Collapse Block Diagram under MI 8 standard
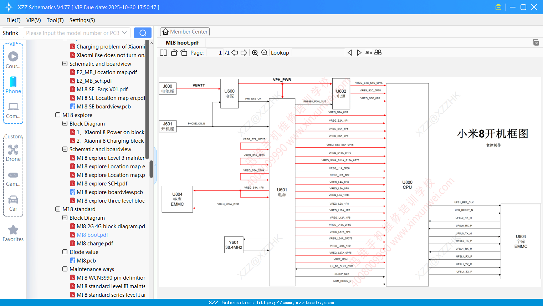Screen dimensions: 543x306 (65, 218)
